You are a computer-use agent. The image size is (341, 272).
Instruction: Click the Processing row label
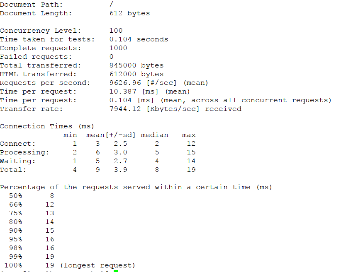(24, 152)
